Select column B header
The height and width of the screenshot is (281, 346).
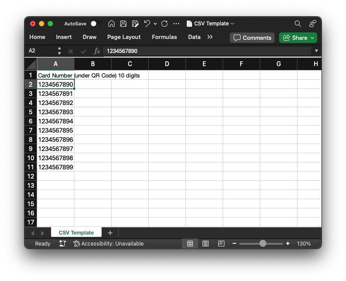[x=93, y=64]
